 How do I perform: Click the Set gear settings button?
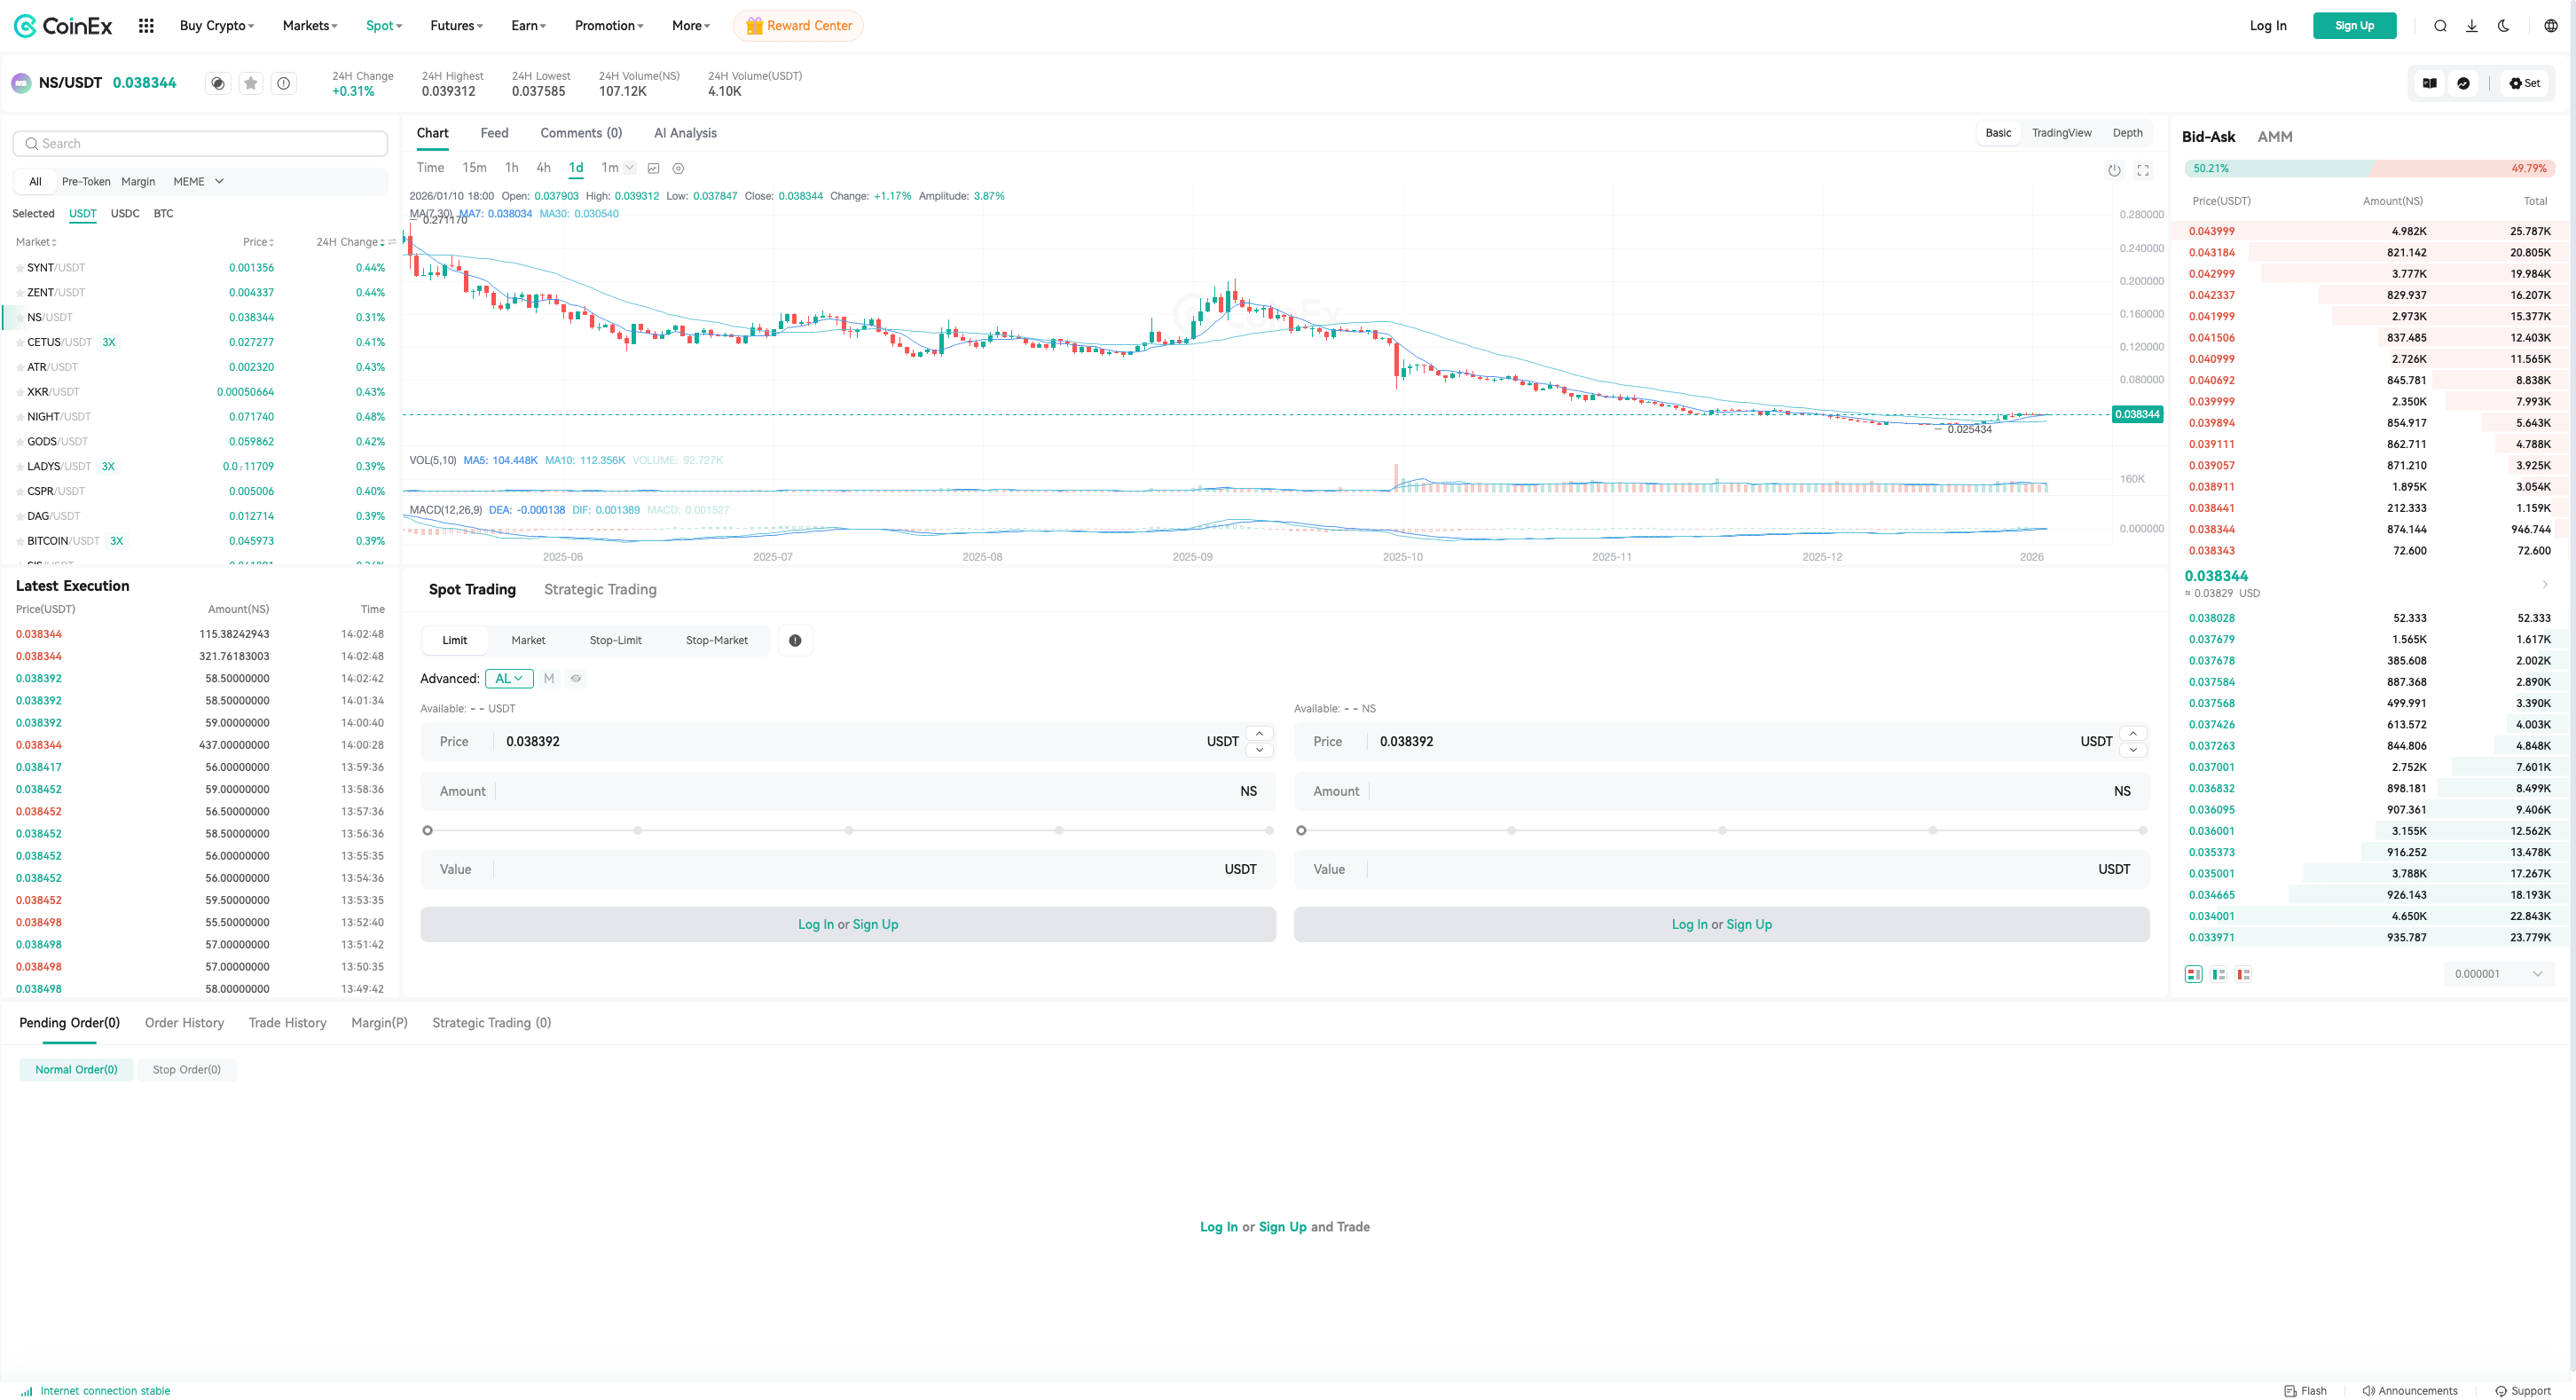tap(2524, 83)
